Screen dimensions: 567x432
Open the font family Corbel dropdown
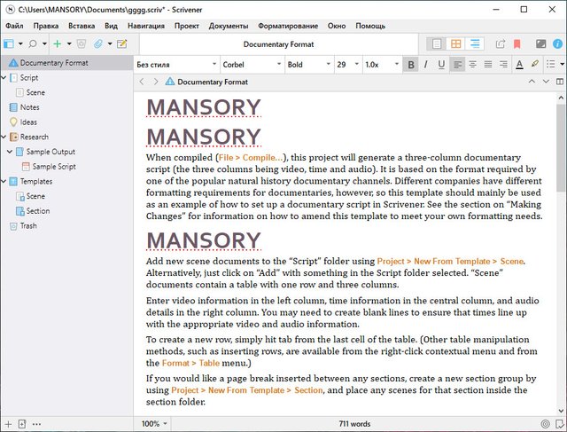coord(248,64)
